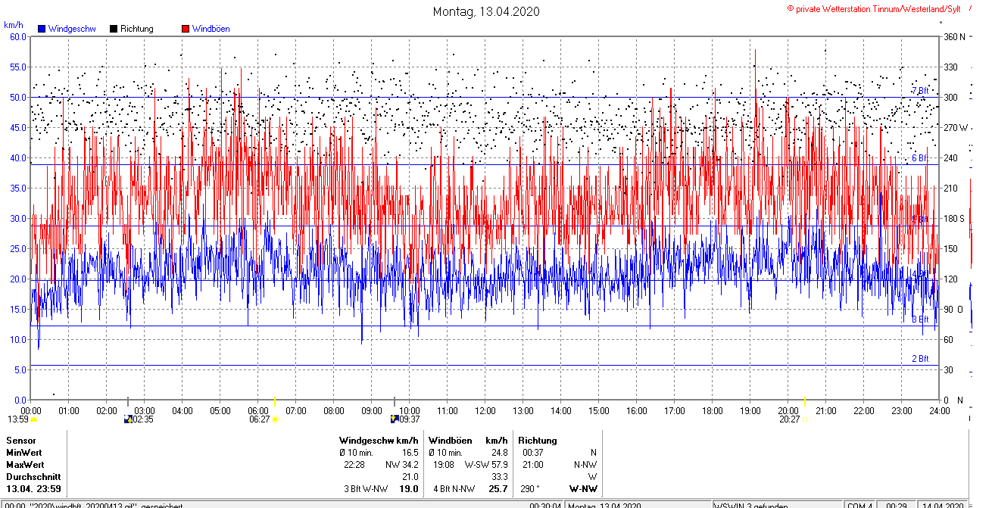Select the Windböen legend label

click(x=211, y=29)
